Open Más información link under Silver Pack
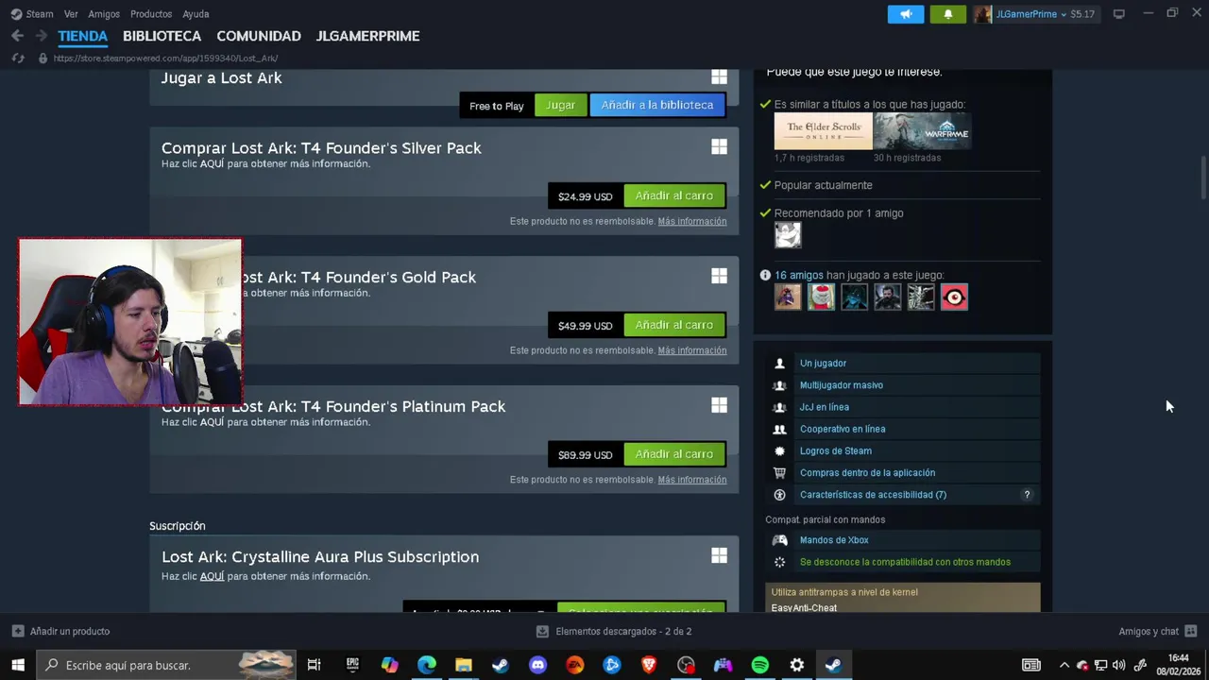This screenshot has width=1209, height=680. click(x=692, y=221)
